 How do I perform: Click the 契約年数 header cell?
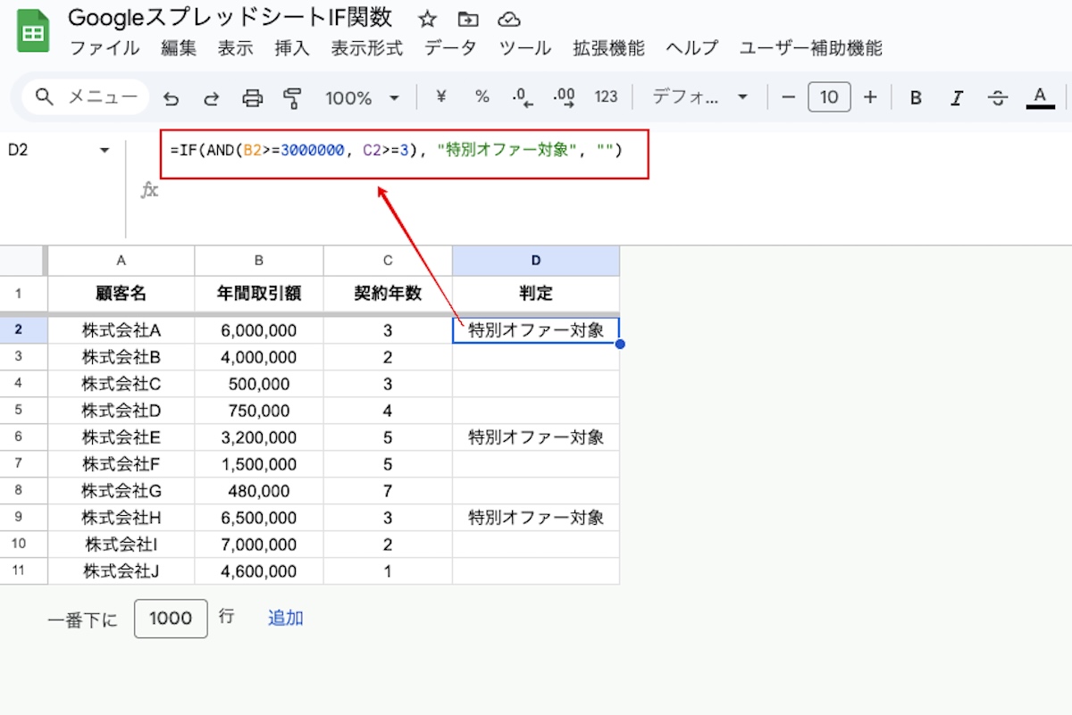click(388, 293)
